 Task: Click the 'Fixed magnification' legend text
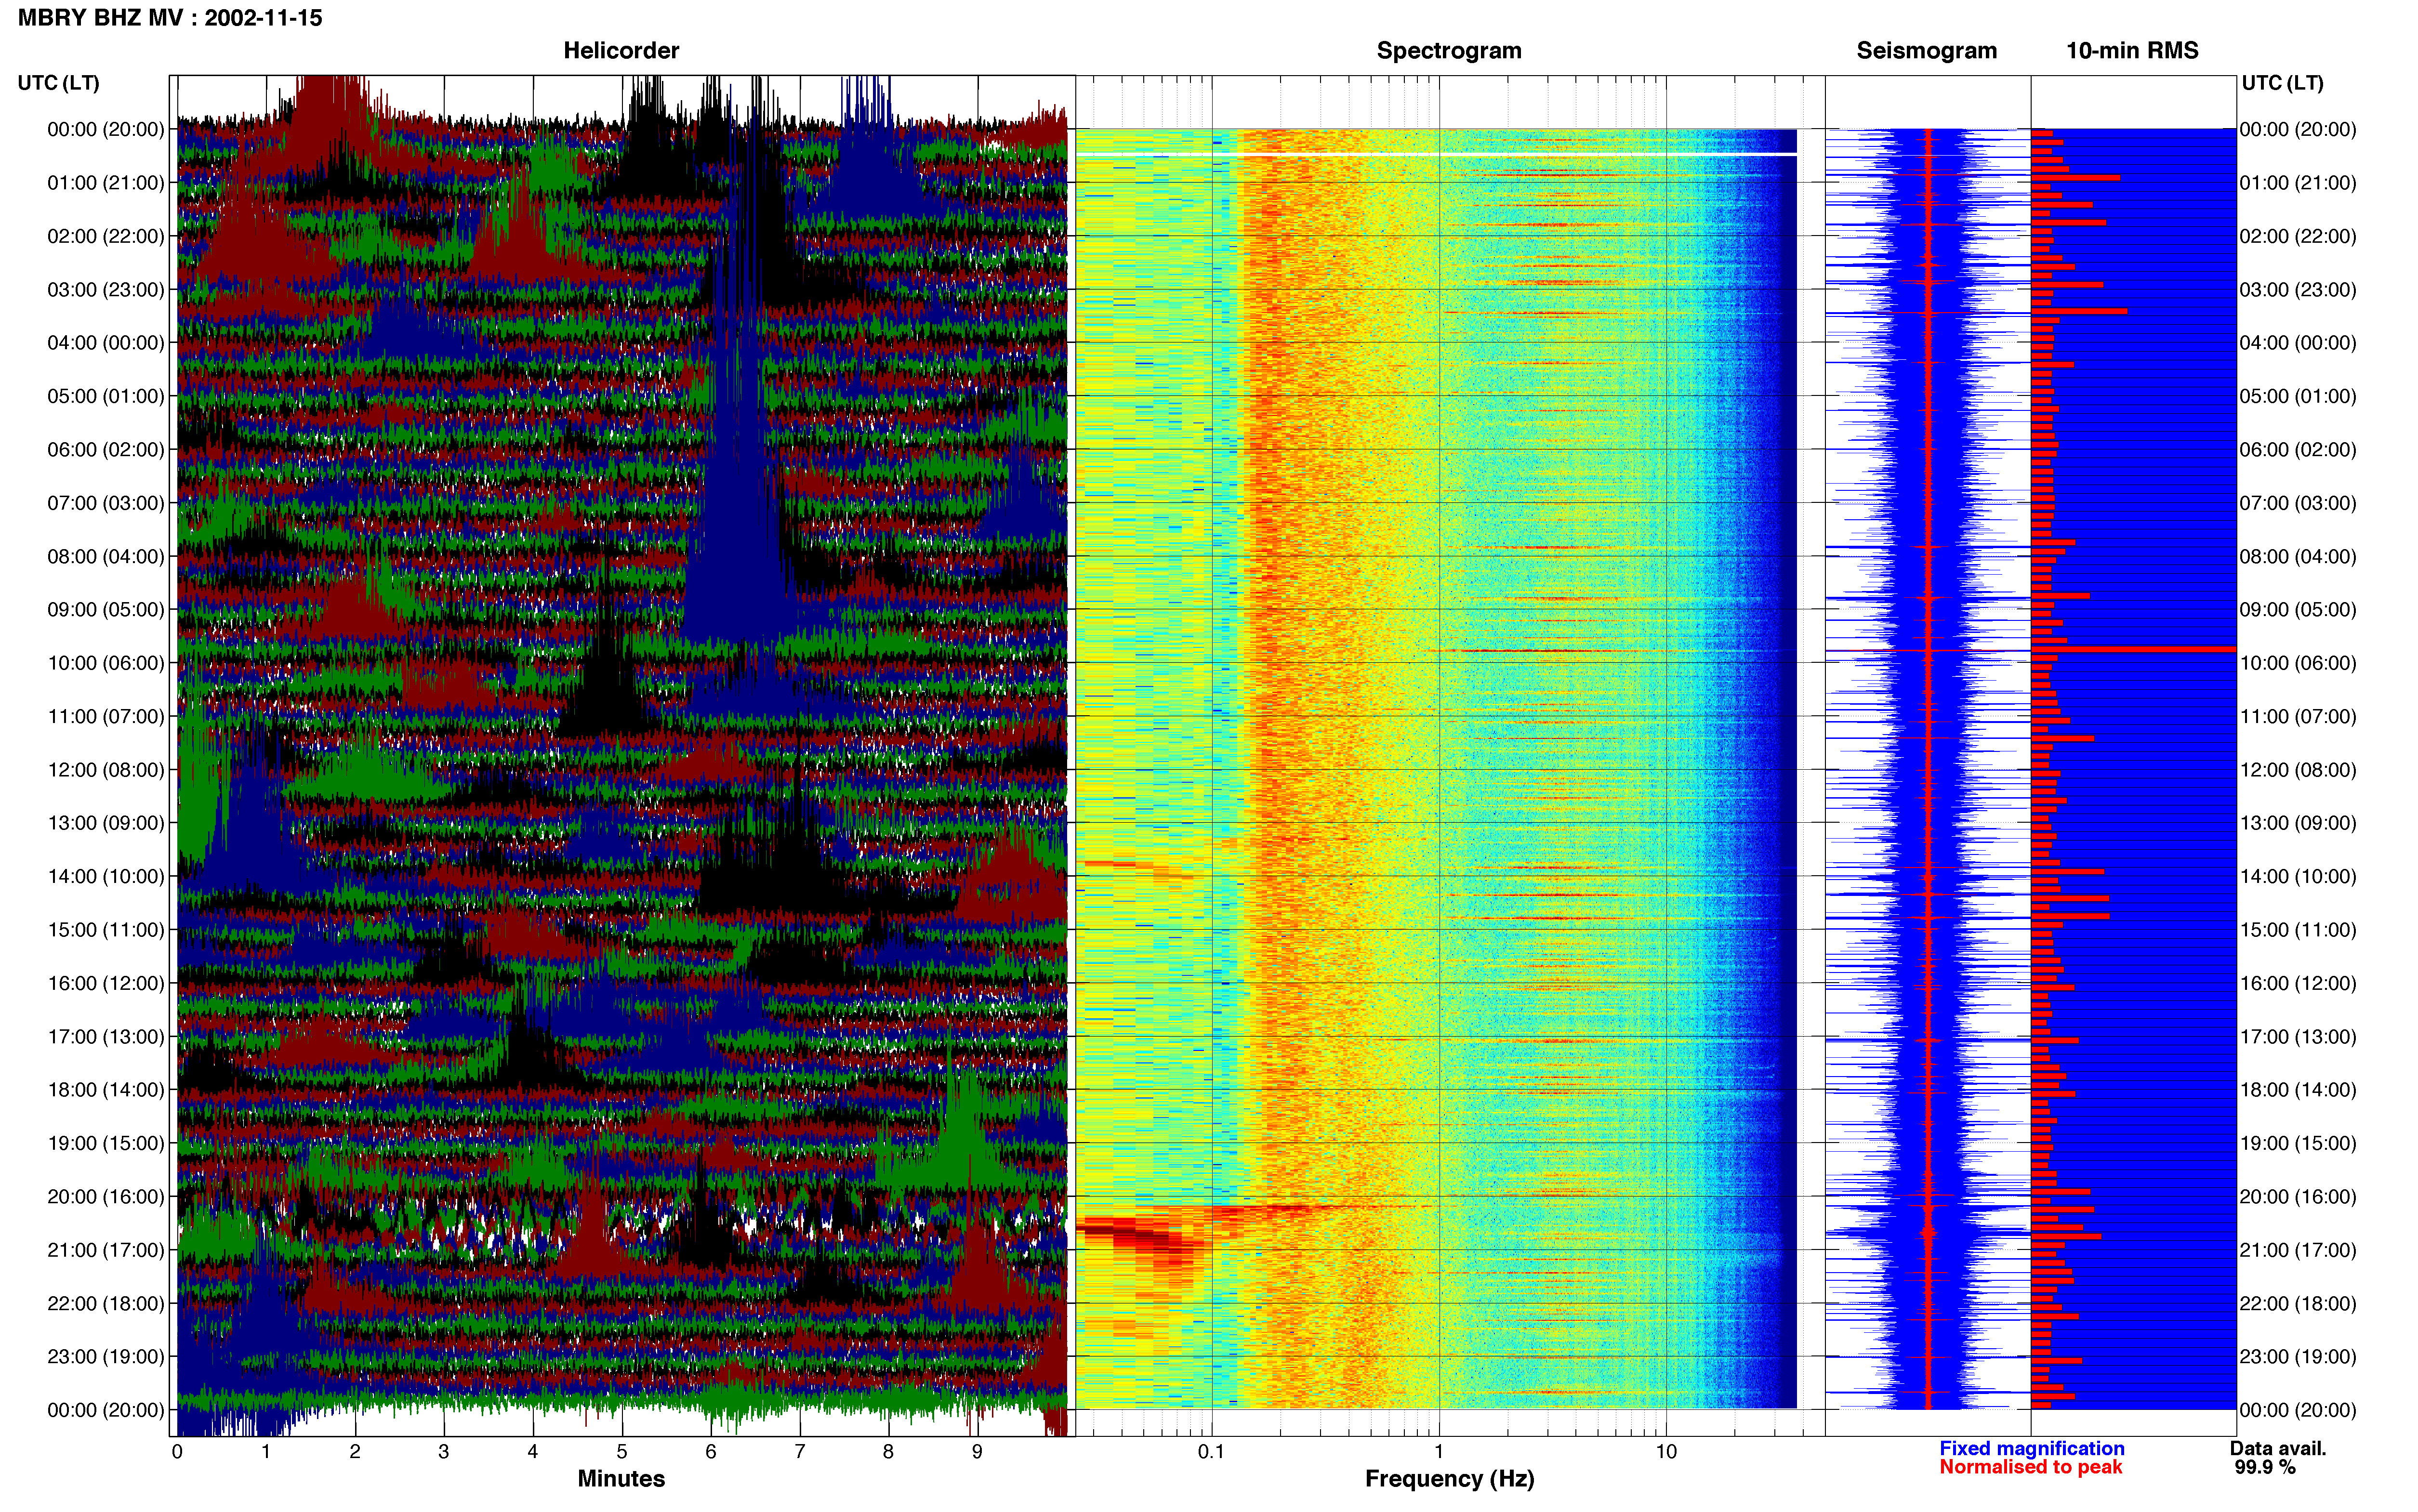[2031, 1448]
